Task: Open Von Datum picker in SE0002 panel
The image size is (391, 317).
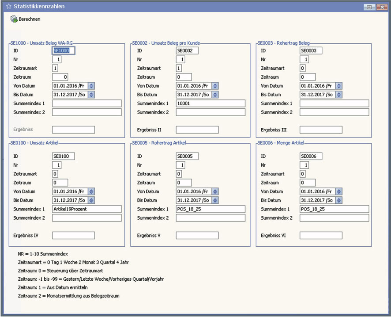Action: click(215, 86)
